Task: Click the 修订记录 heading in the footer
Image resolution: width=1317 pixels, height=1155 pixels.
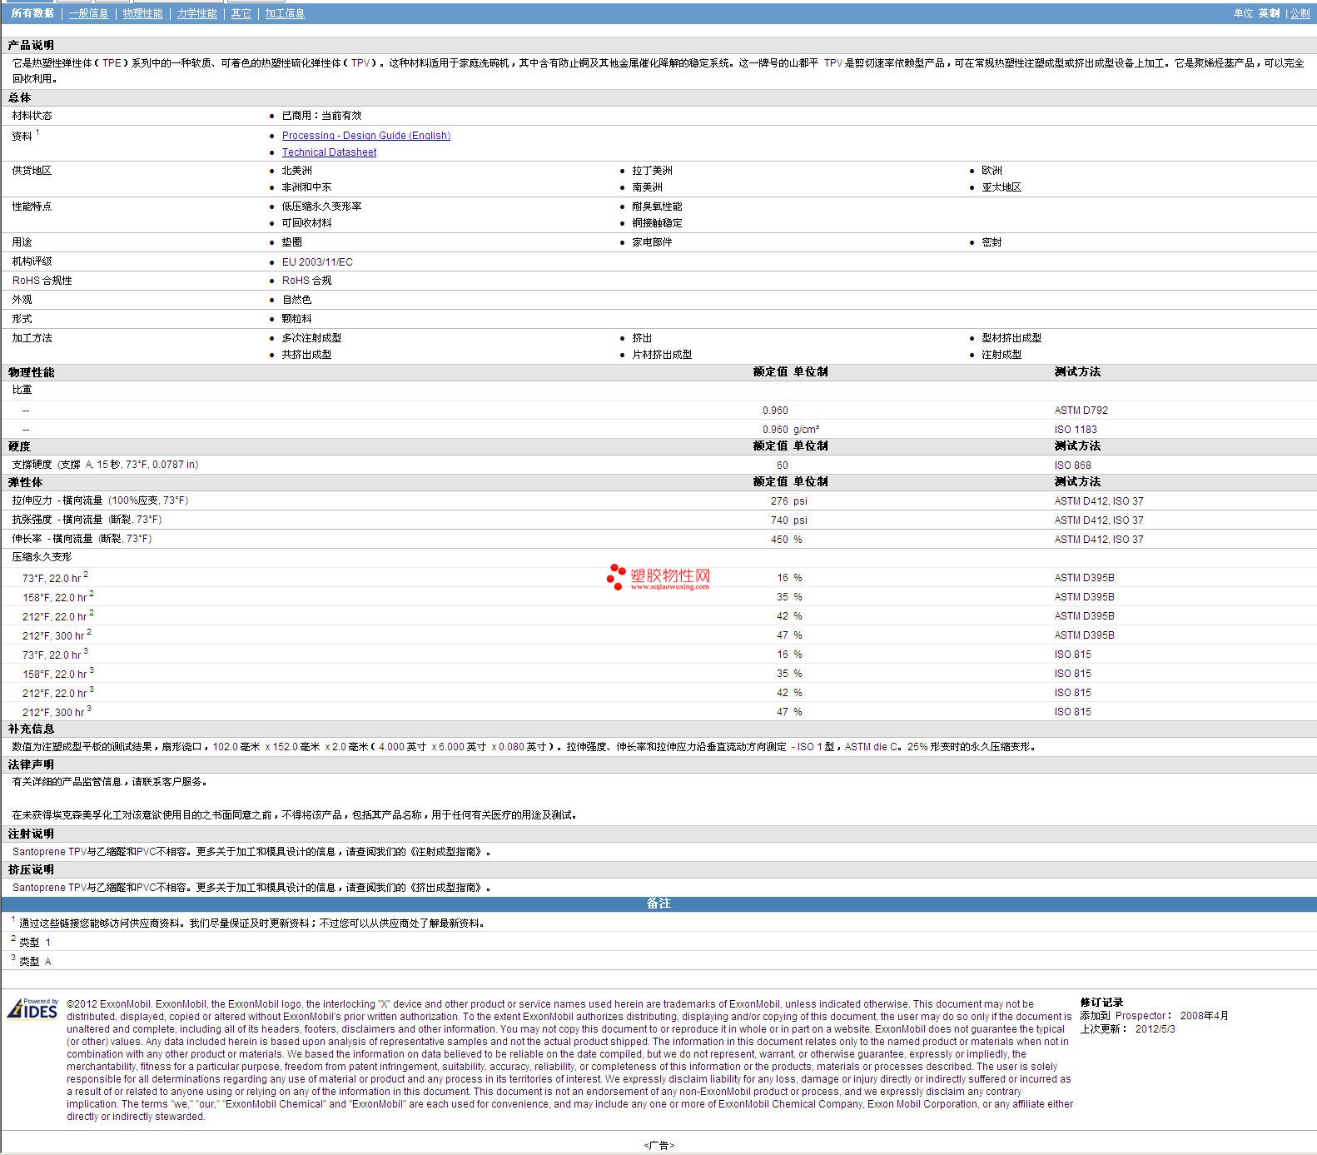Action: point(1101,1003)
